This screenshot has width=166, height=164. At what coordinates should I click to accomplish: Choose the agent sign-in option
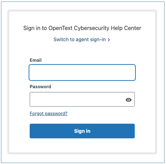pos(80,40)
